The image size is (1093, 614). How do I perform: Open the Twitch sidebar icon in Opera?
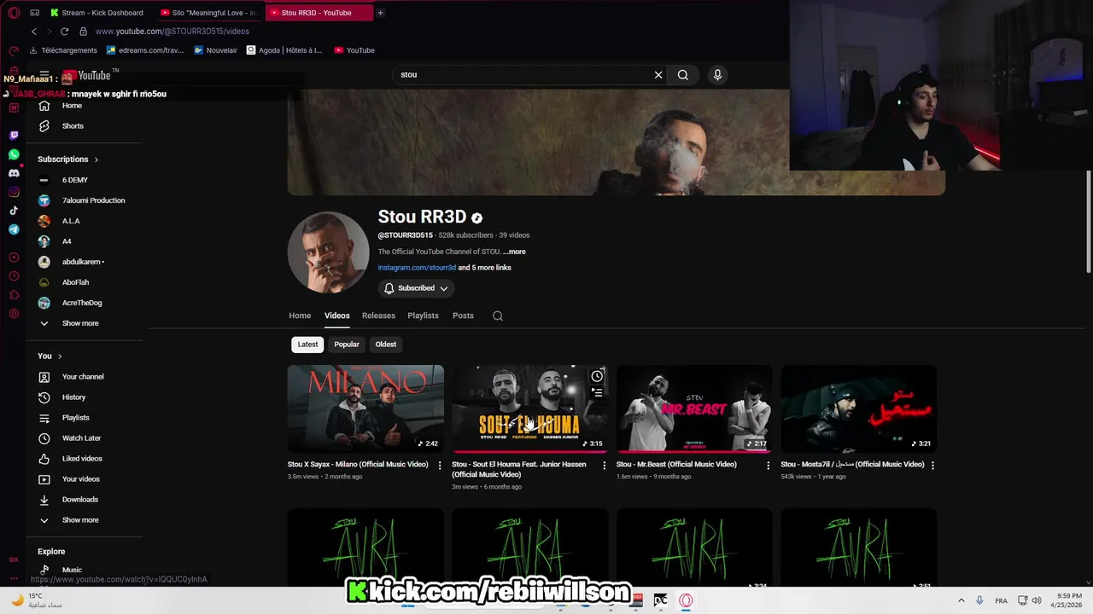(x=14, y=136)
